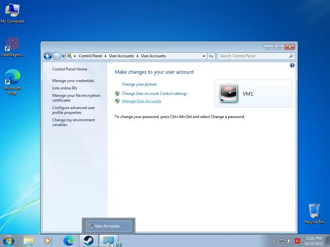
Task: Open Manage your file encryption certificates
Action: click(76, 98)
